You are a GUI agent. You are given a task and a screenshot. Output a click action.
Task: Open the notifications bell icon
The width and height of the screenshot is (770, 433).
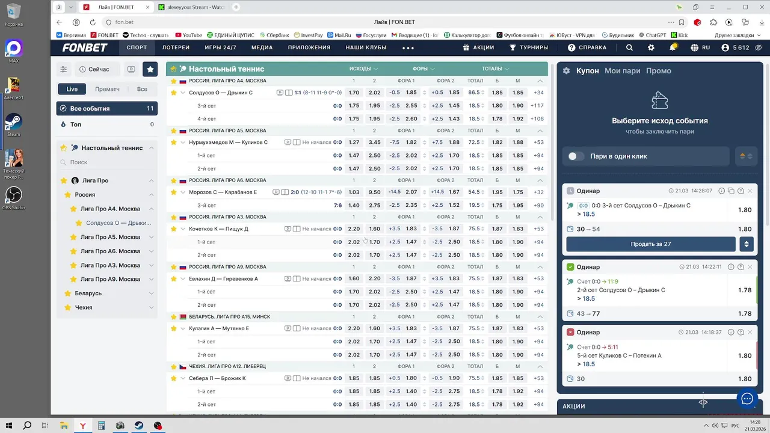tap(673, 48)
